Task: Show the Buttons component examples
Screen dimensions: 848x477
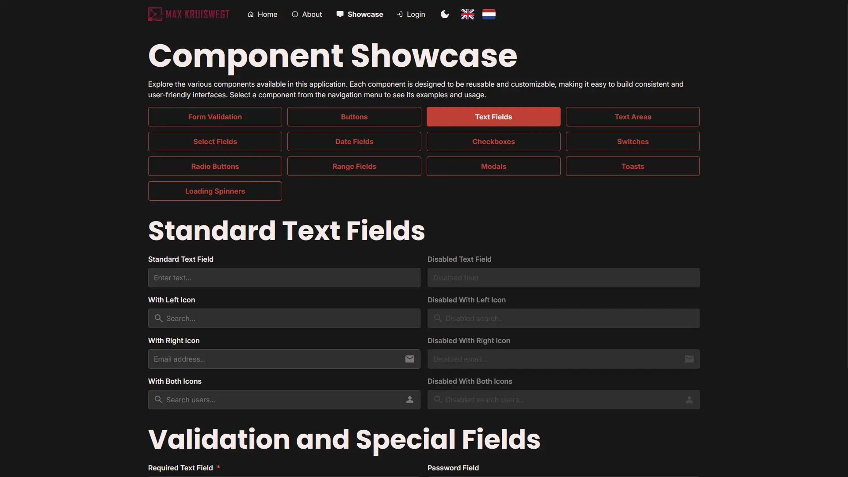Action: (x=354, y=117)
